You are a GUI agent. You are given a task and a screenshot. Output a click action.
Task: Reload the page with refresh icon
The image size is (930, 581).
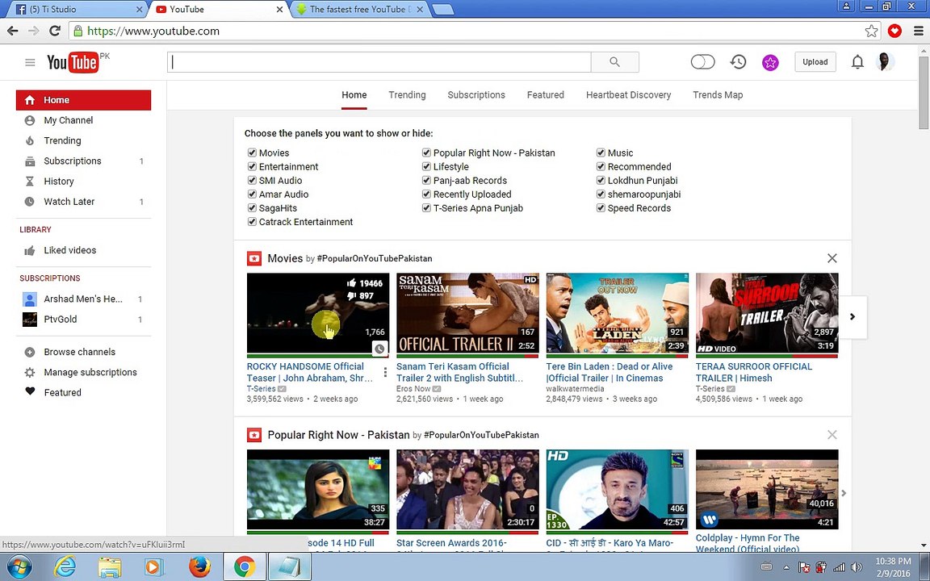click(x=55, y=31)
